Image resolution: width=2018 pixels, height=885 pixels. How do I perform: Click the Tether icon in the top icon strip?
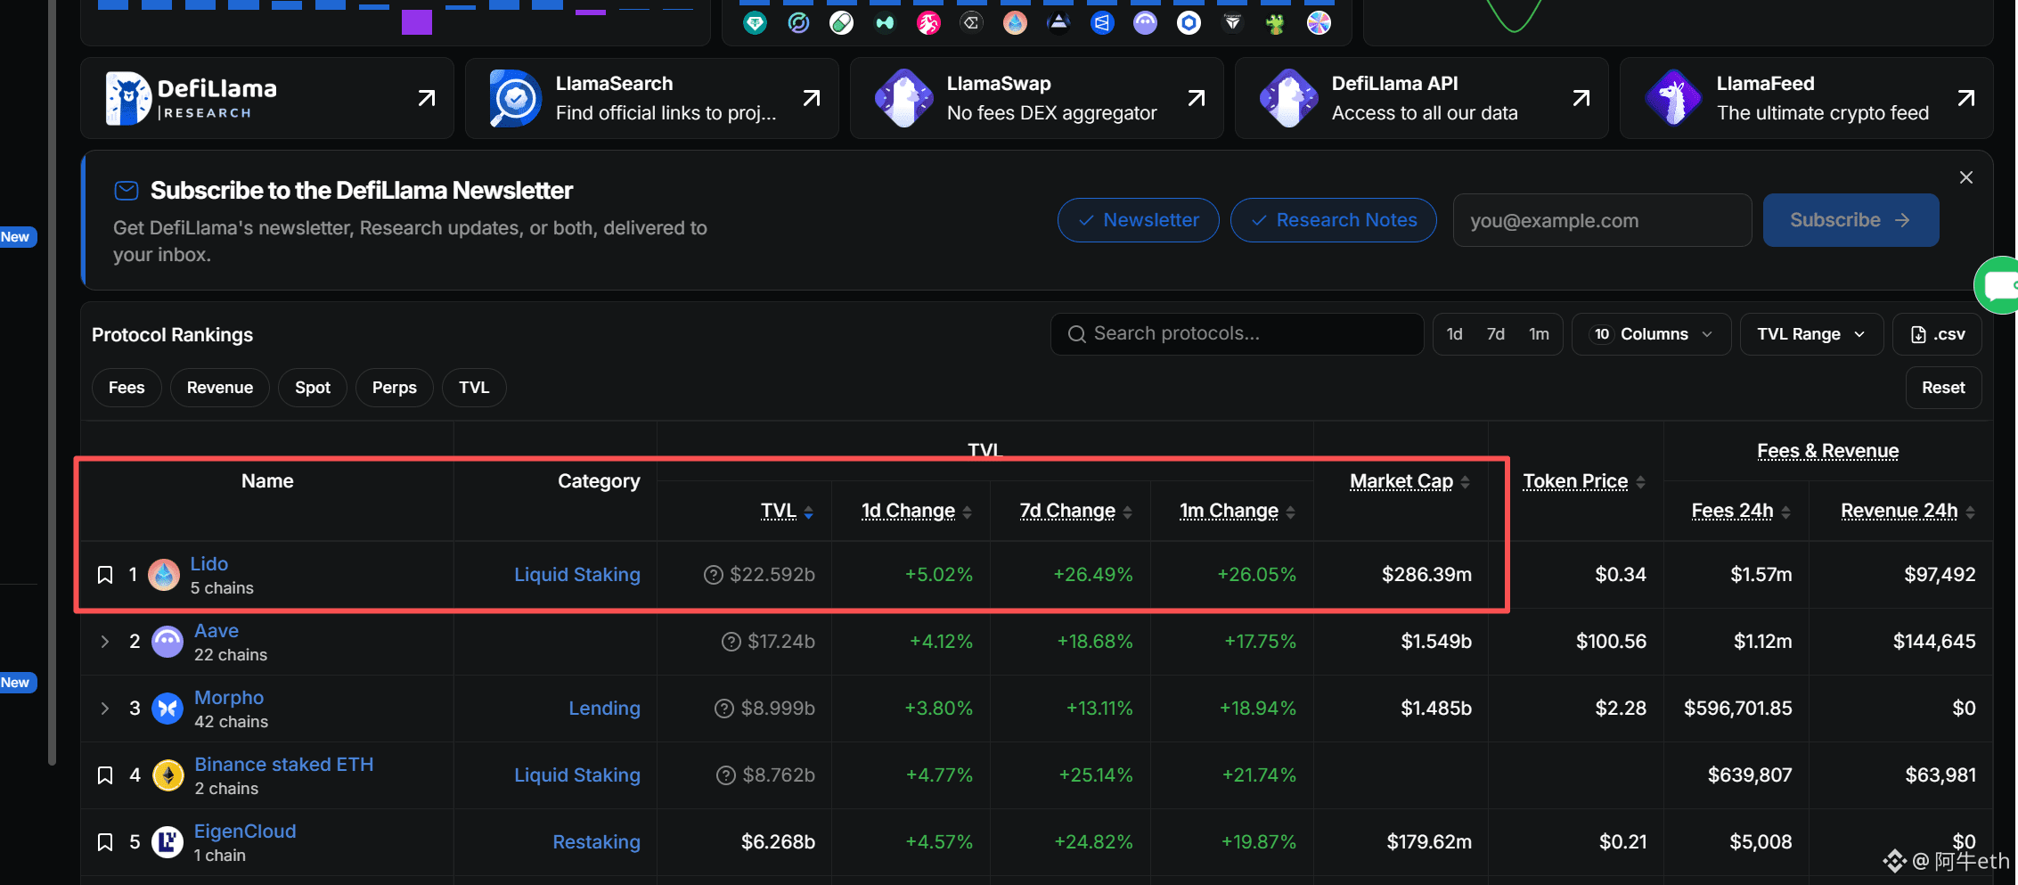(755, 22)
